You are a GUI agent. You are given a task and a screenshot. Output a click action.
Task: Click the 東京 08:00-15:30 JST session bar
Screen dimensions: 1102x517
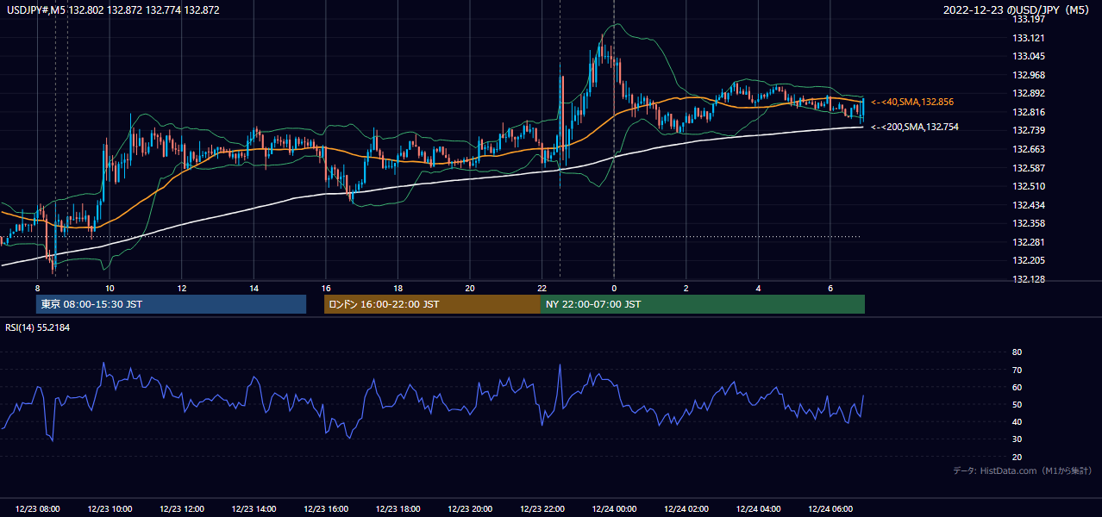(x=171, y=304)
